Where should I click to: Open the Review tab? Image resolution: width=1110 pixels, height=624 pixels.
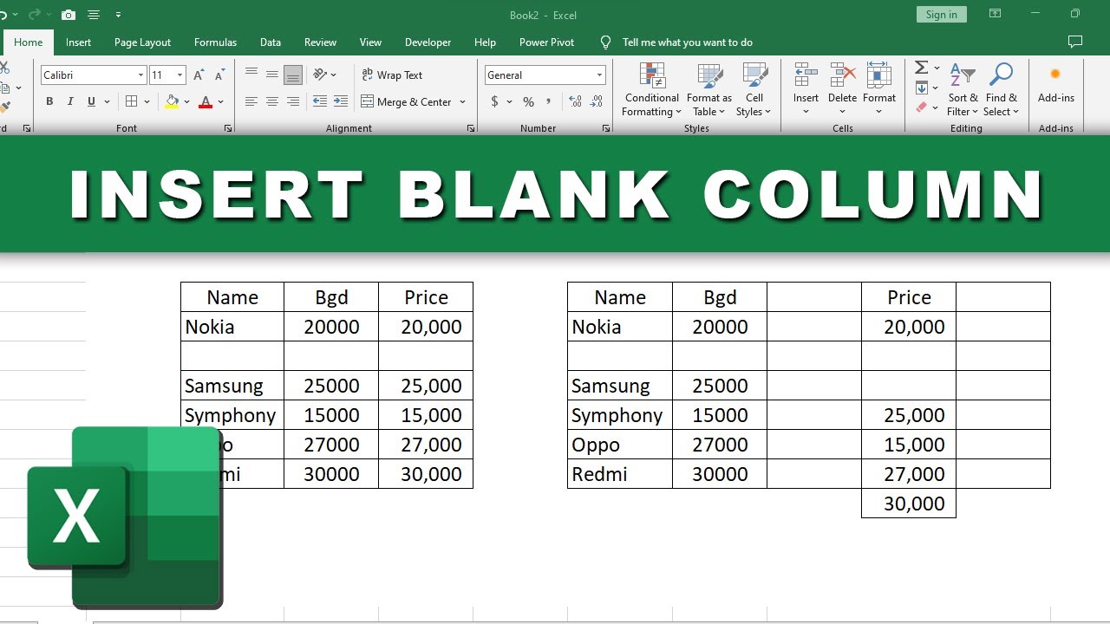tap(320, 42)
